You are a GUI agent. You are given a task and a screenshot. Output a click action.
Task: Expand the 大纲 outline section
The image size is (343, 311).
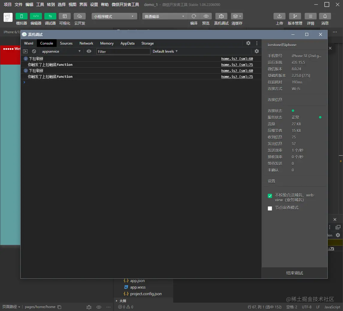121,301
